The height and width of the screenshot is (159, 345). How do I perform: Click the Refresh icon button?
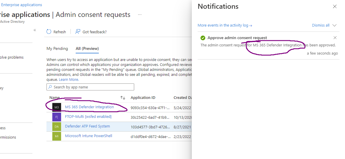click(49, 32)
